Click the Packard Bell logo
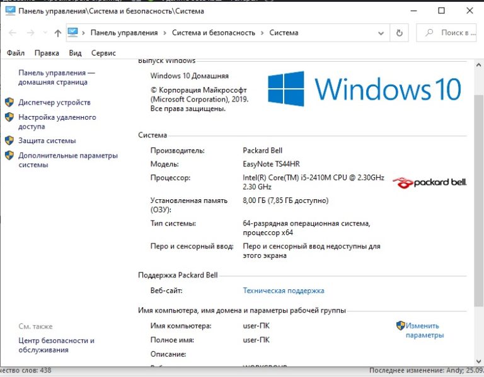 429,182
